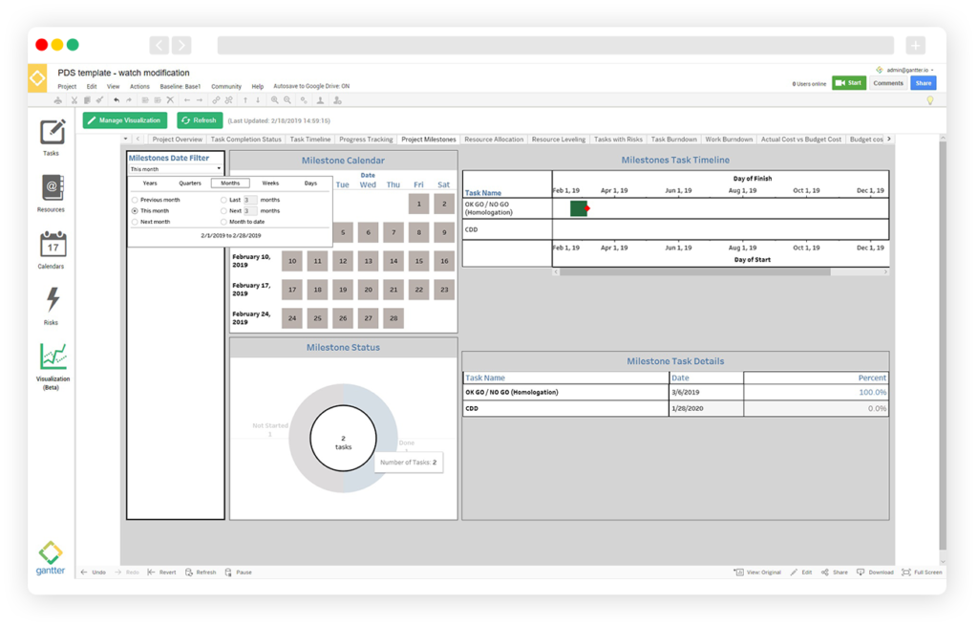Viewport: 978px width, 627px height.
Task: Click the cut scissors toolbar icon
Action: coord(74,99)
